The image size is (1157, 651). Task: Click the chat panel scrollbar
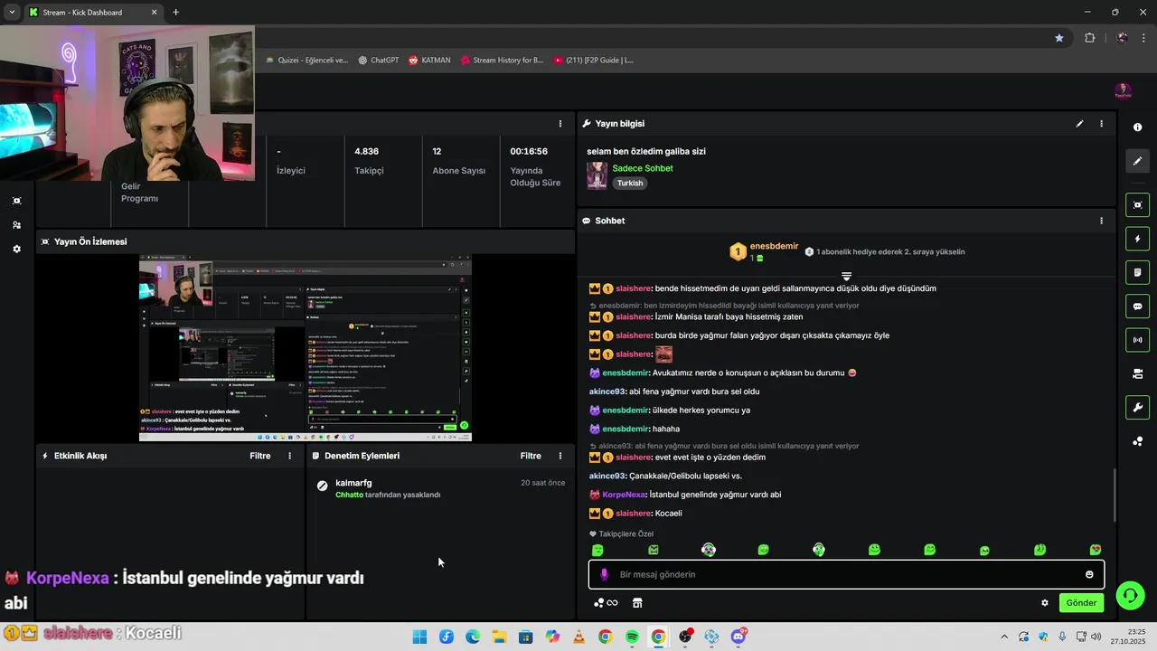tap(1115, 495)
